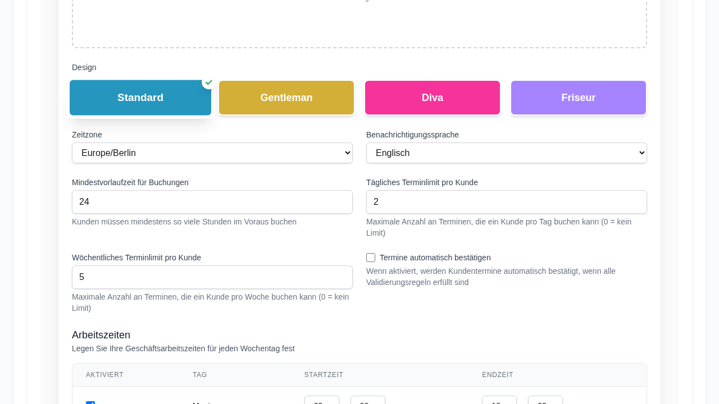This screenshot has width=719, height=404.
Task: Click the Arbeitszeiten section heading
Action: [101, 335]
